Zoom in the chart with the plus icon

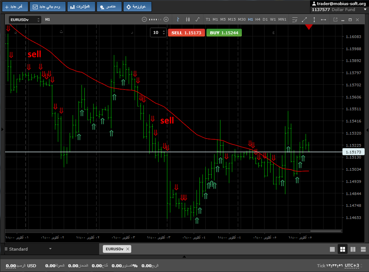(x=166, y=19)
